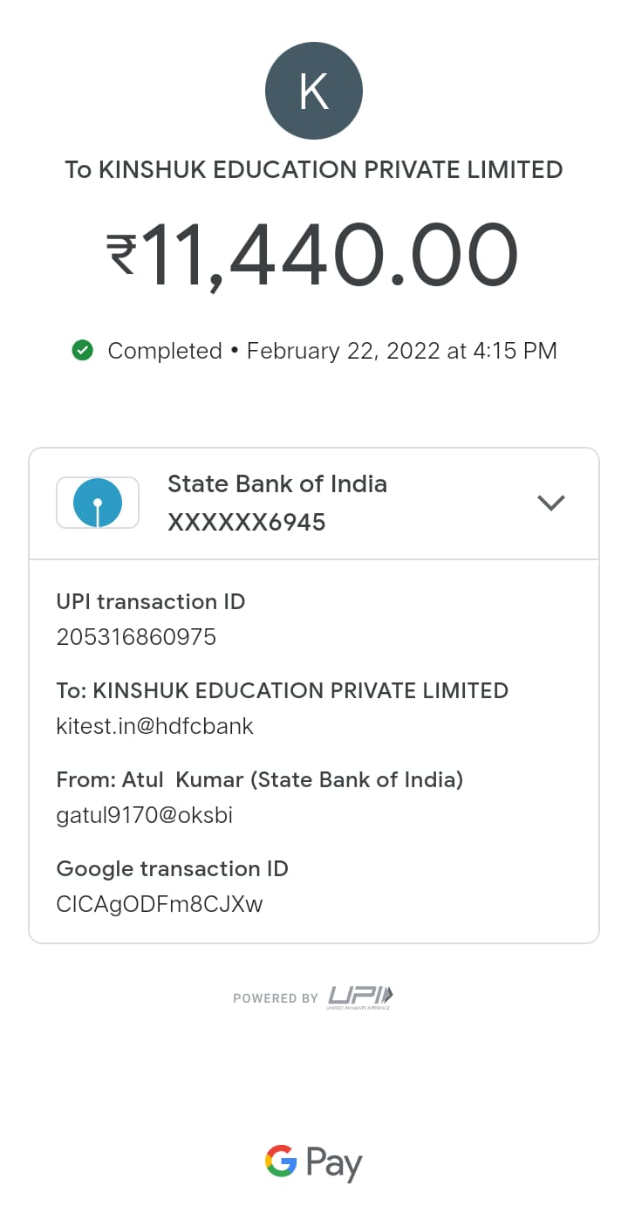Tap the gatul9170@oksbi UPI address

tap(144, 815)
